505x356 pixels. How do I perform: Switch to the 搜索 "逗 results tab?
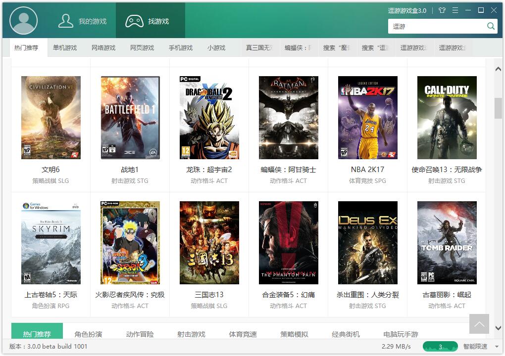pos(376,48)
